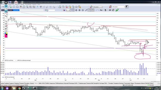Image resolution: width=161 pixels, height=90 pixels.
Task: Click the magnifier search window icon in top toolbar
Action: click(27, 7)
